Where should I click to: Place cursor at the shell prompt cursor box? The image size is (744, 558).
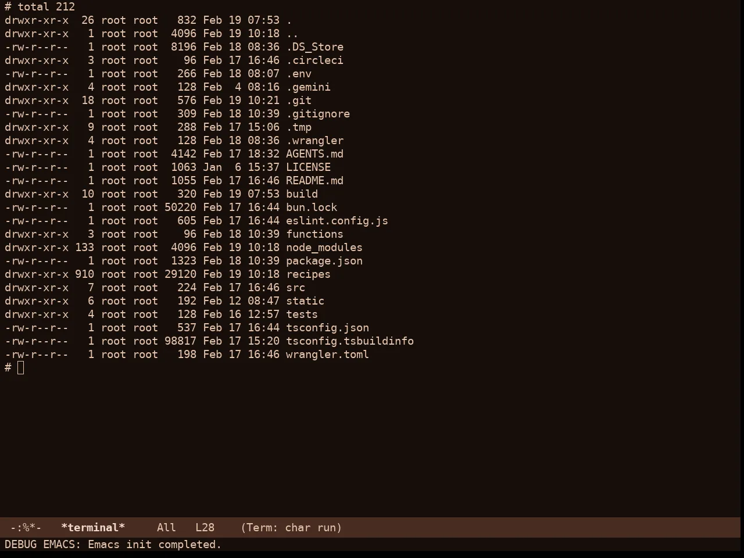21,367
